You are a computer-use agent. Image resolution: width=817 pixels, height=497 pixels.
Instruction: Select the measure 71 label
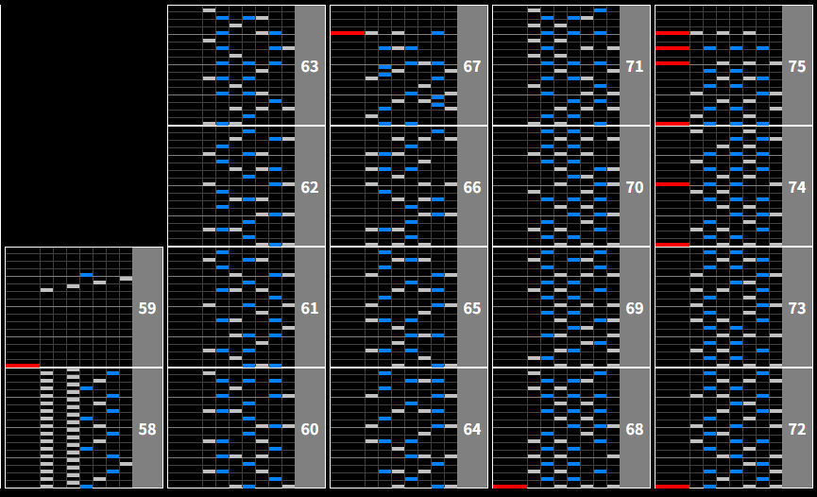635,66
